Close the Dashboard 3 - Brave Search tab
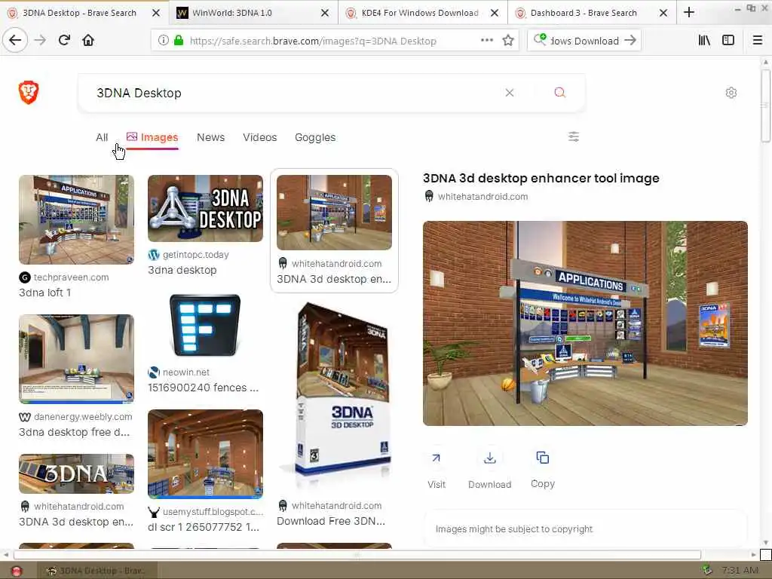This screenshot has width=772, height=579. click(663, 13)
